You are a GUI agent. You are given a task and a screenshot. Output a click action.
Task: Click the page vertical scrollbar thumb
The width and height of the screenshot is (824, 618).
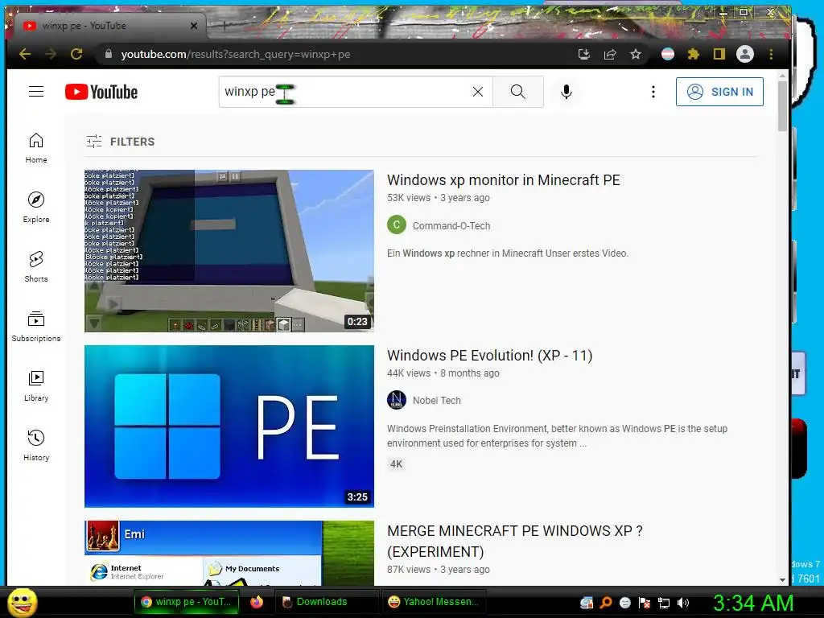(x=782, y=105)
